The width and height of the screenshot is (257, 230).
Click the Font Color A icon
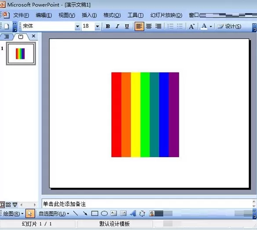point(204,26)
